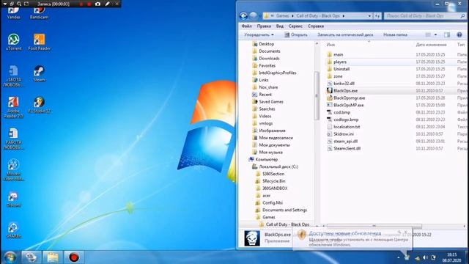The height and width of the screenshot is (264, 469).
Task: Toggle the Explorer preview pane
Action: tap(447, 34)
